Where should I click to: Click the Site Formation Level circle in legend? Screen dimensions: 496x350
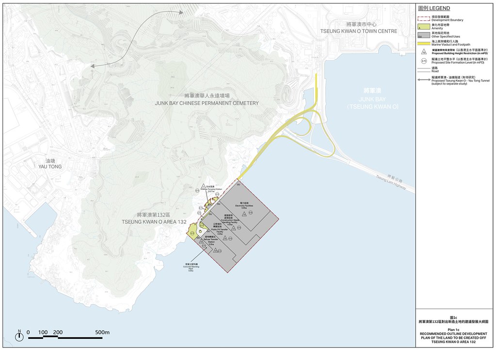[424, 61]
